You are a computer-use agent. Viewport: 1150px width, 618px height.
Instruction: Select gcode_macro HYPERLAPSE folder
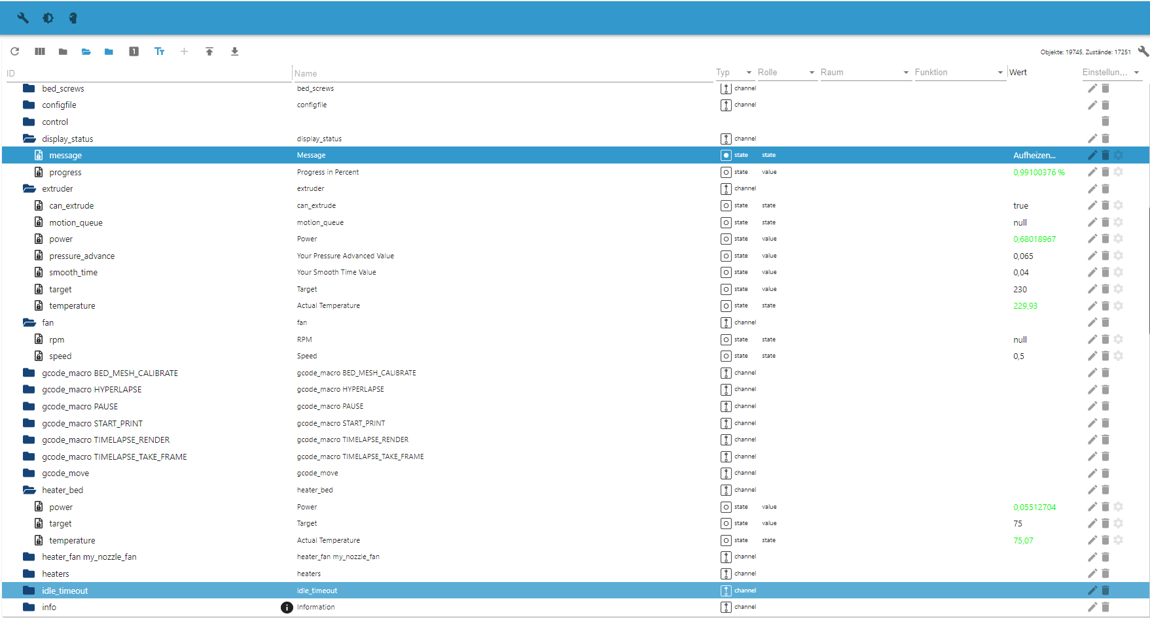pos(575,389)
